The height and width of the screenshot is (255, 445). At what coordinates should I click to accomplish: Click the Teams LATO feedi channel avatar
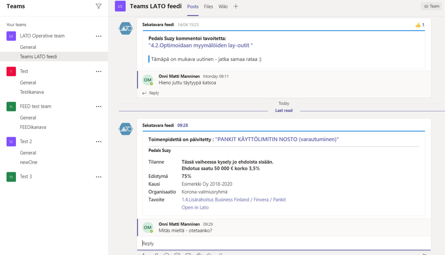tap(120, 6)
